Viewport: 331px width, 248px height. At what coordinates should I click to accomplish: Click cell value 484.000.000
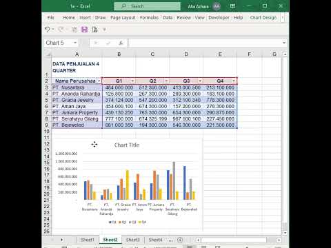(119, 87)
